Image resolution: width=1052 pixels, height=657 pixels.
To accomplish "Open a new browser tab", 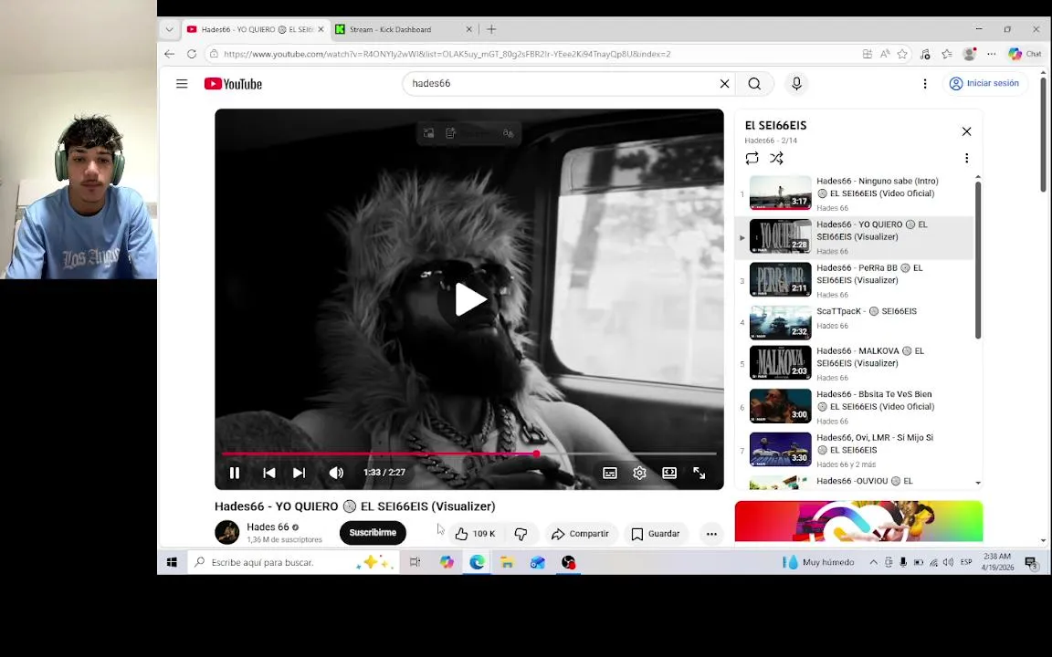I will (x=491, y=29).
